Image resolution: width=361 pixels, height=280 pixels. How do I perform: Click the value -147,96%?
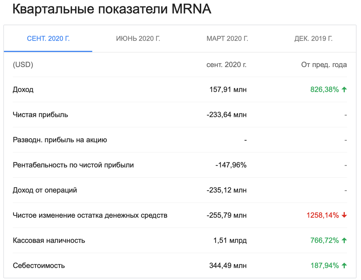[x=231, y=165]
